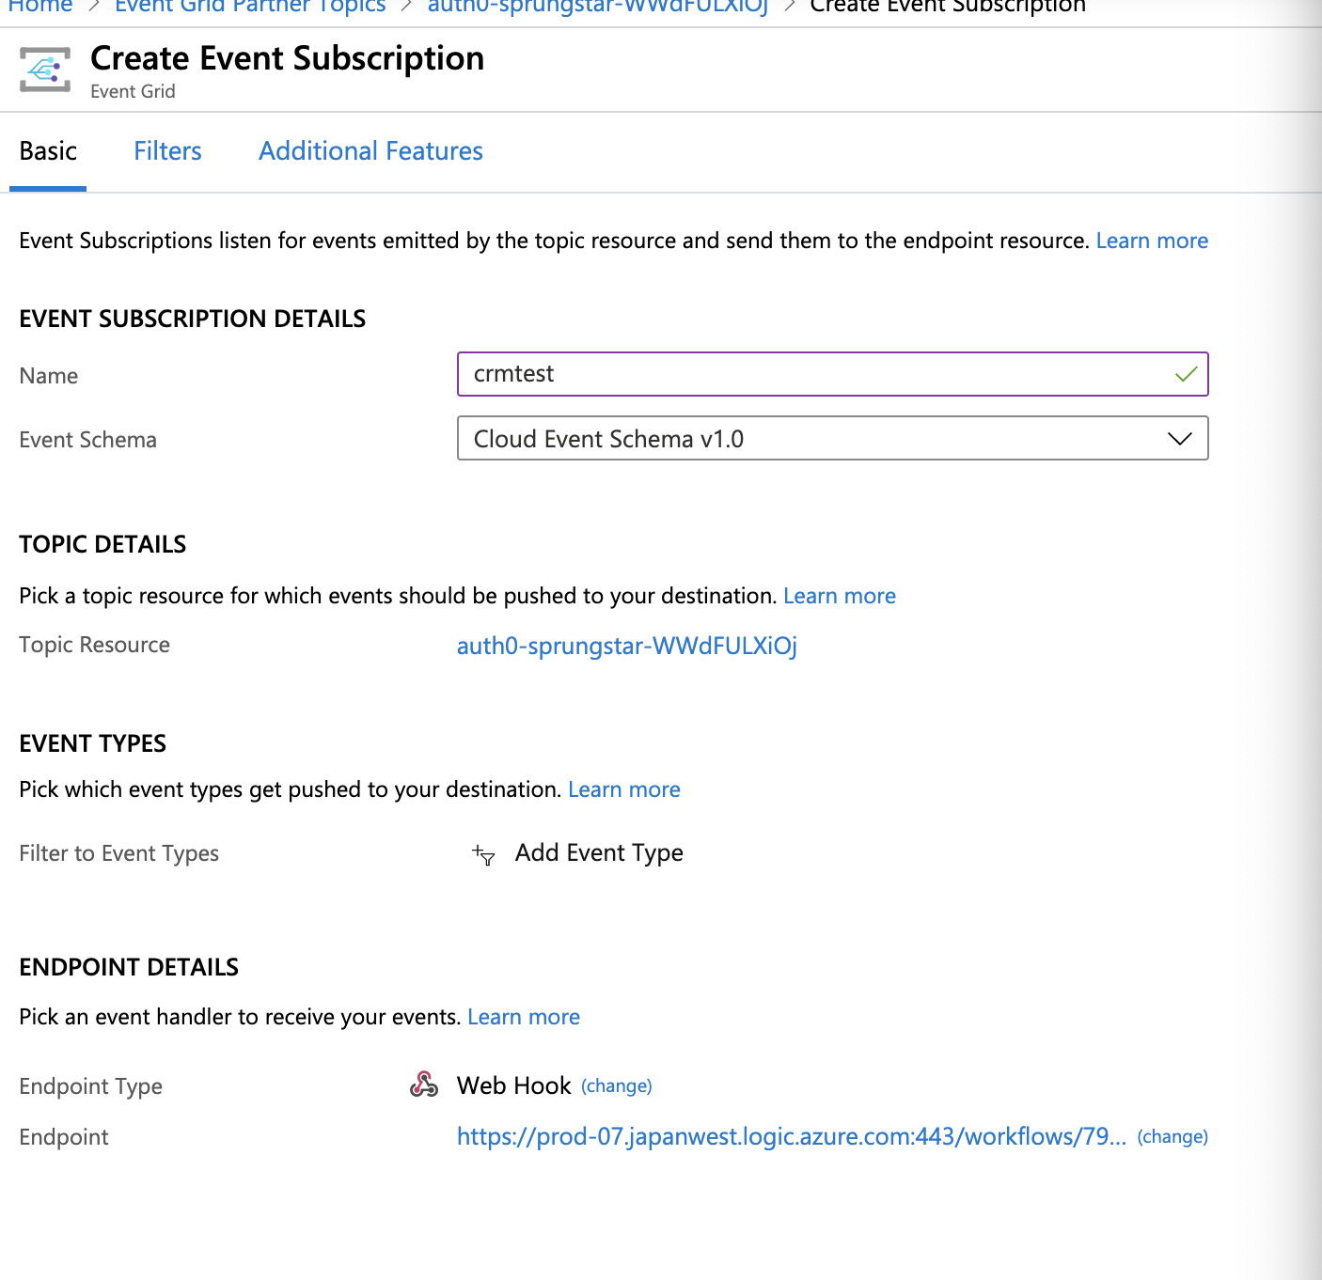Click the green checkmark in Name field

1186,374
